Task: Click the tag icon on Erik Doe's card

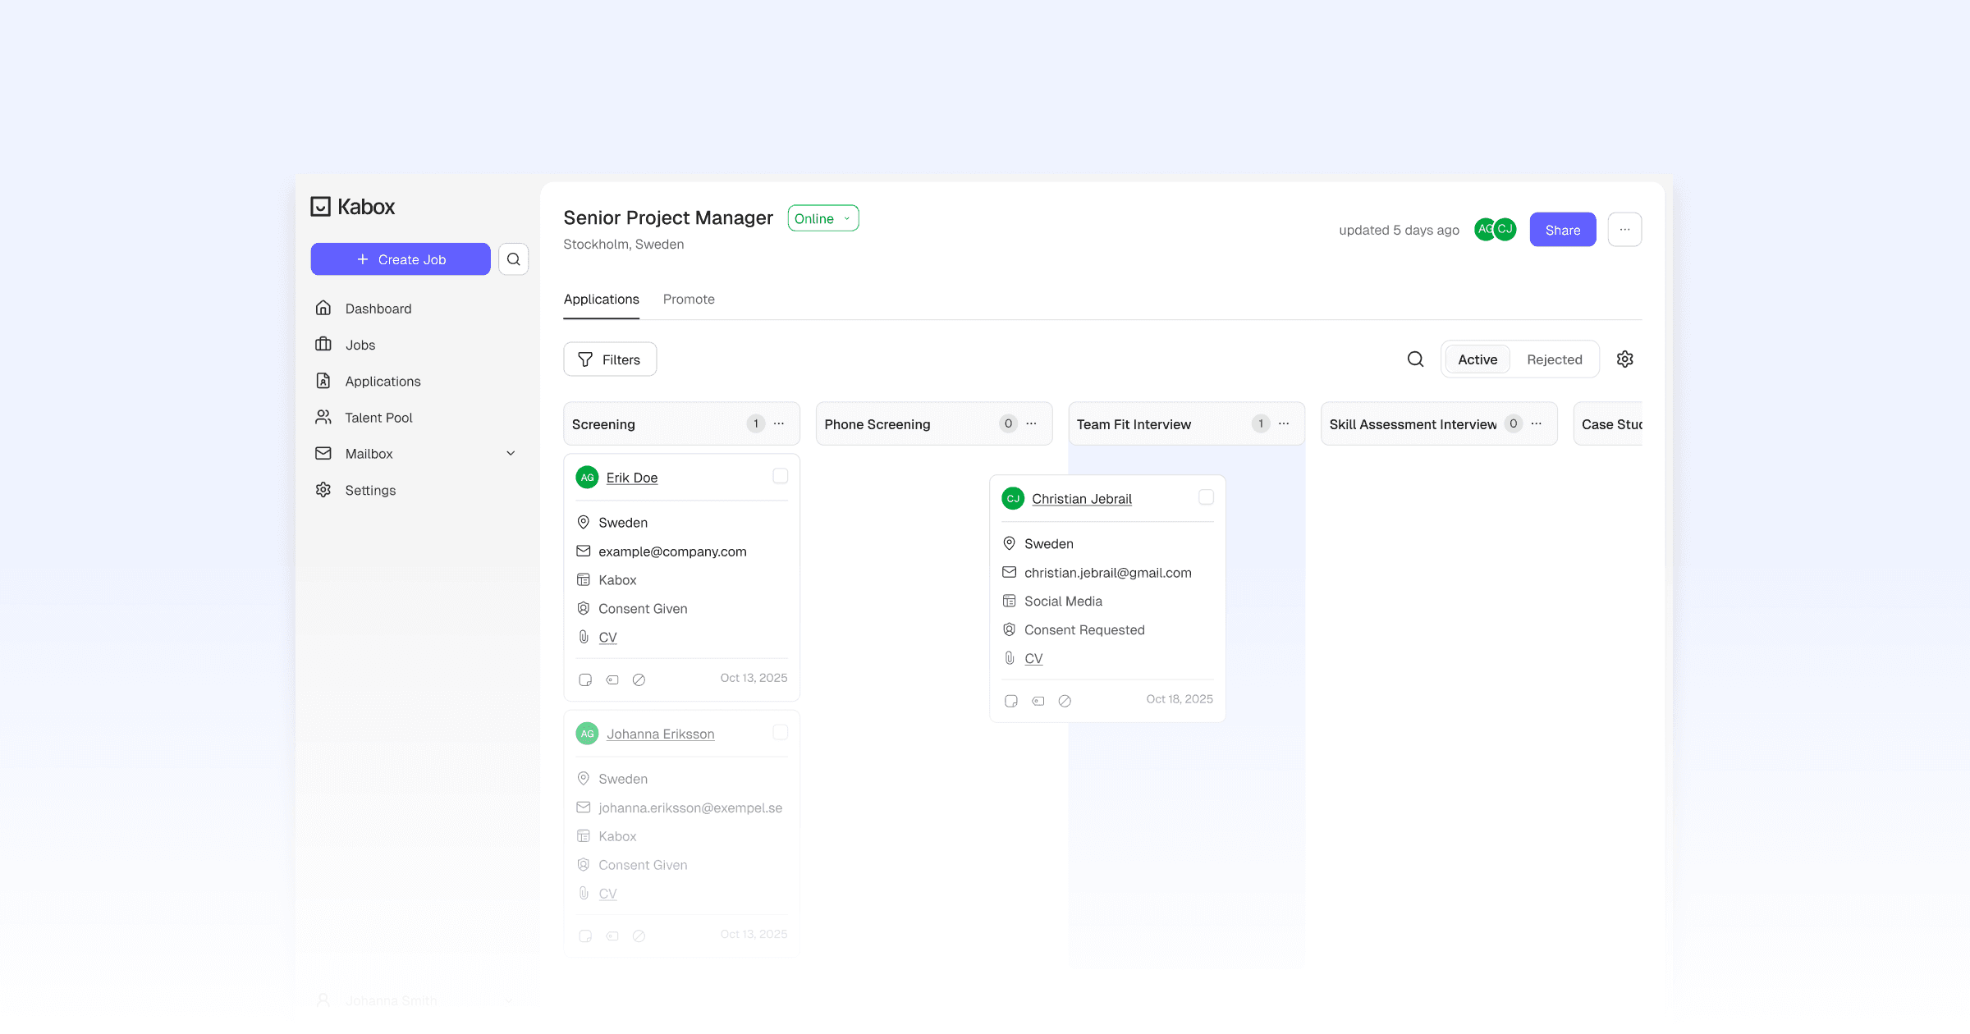Action: [612, 679]
